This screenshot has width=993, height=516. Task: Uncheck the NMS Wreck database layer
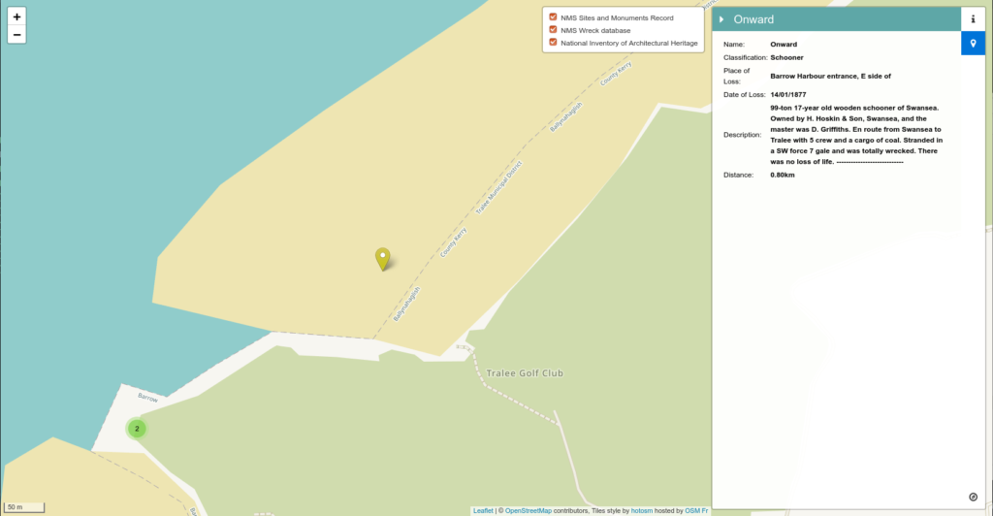click(x=553, y=30)
